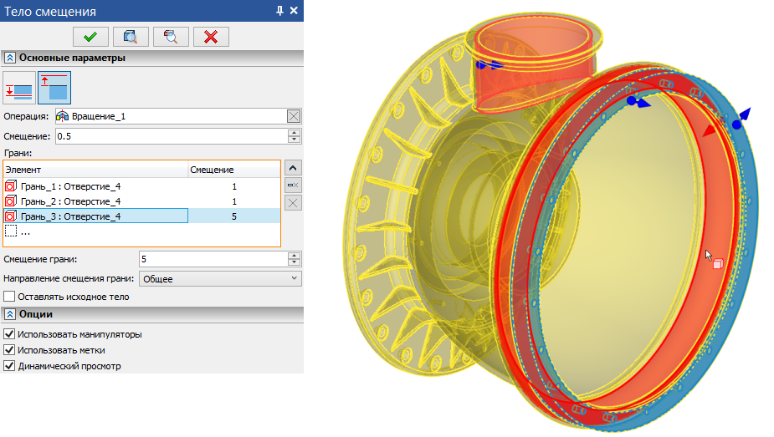Image resolution: width=774 pixels, height=437 pixels.
Task: Click offset value 1 in Грань_1 row
Action: coord(234,186)
